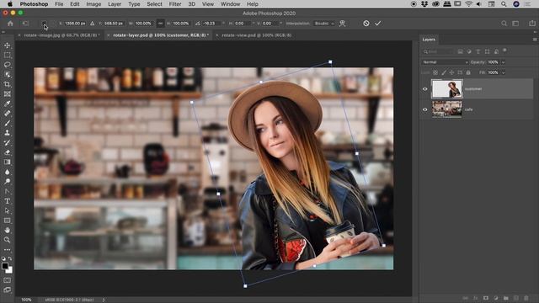Toggle lock image pixels brush icon

444,72
